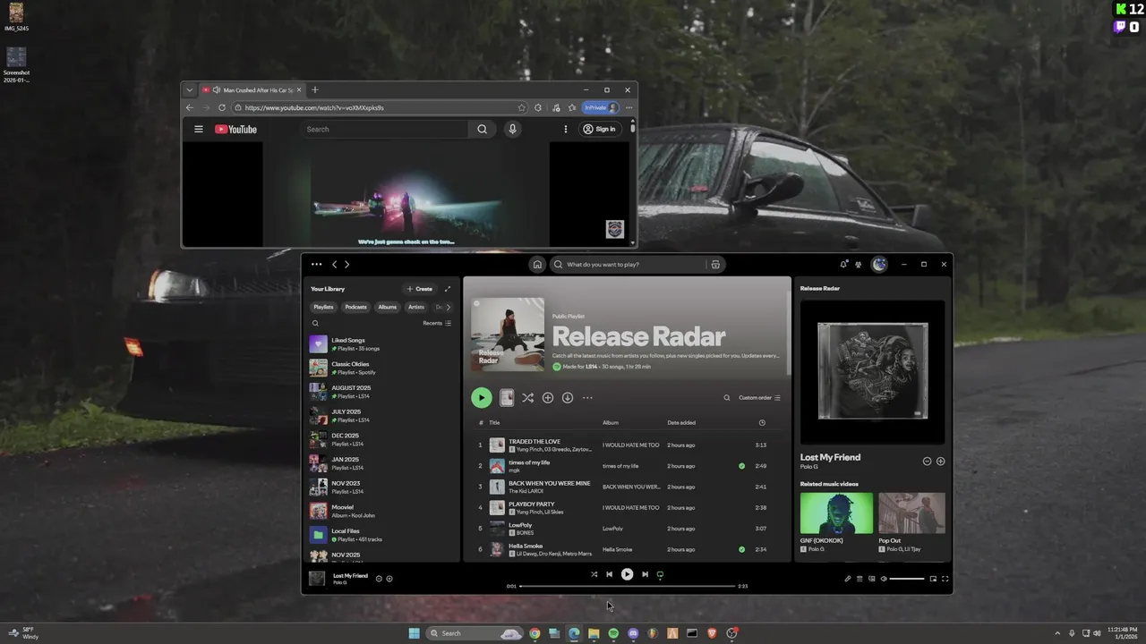This screenshot has height=644, width=1146.
Task: Open Moovie! album in library
Action: pyautogui.click(x=381, y=511)
